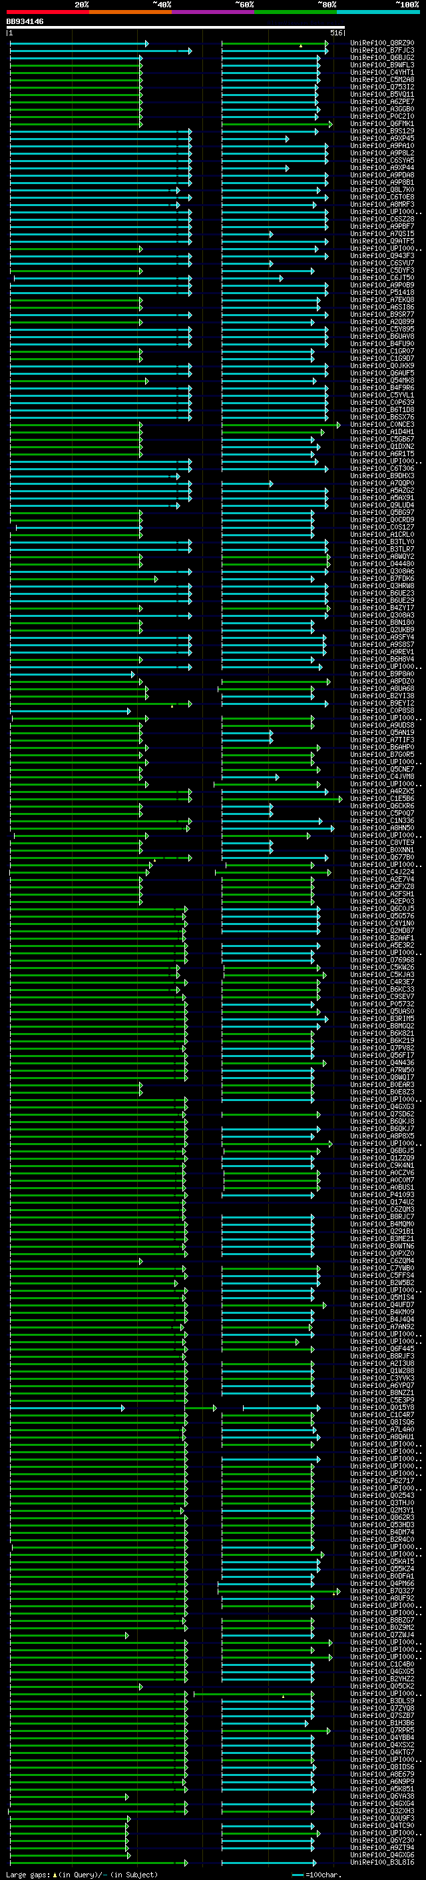Screen dimensions: 426x1880
Task: Select UniRef100_C5KJA3 entry
Action: 382,975
